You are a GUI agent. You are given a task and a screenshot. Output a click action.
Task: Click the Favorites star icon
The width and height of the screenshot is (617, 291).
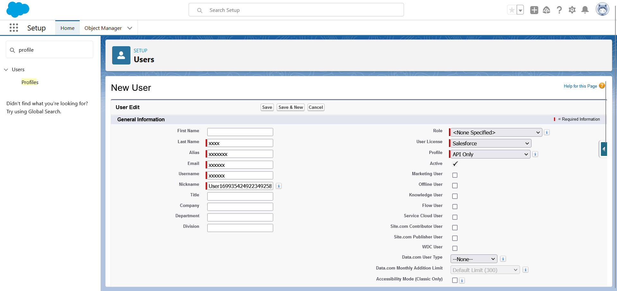[512, 10]
